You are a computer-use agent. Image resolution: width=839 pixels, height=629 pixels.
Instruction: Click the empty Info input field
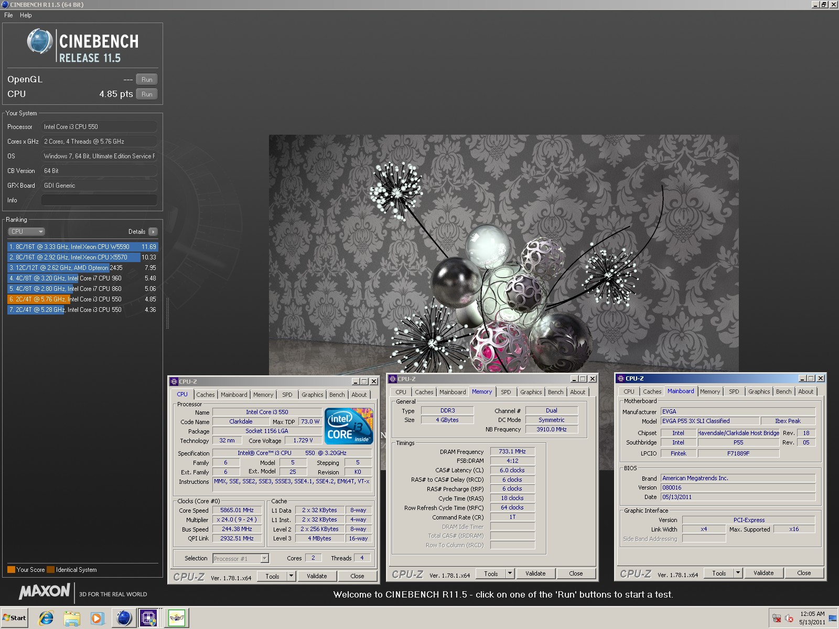[99, 200]
